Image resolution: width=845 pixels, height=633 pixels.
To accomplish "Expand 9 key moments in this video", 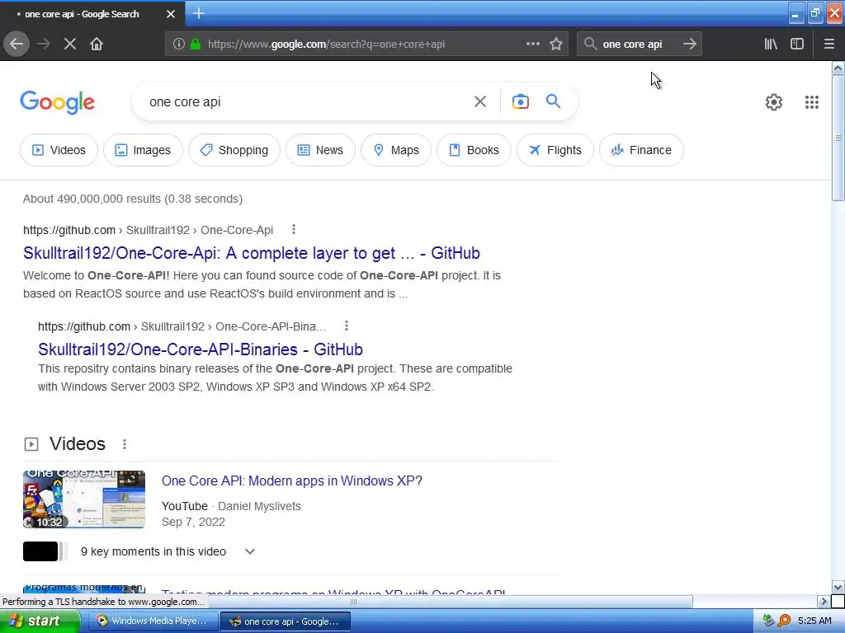I will click(x=249, y=551).
